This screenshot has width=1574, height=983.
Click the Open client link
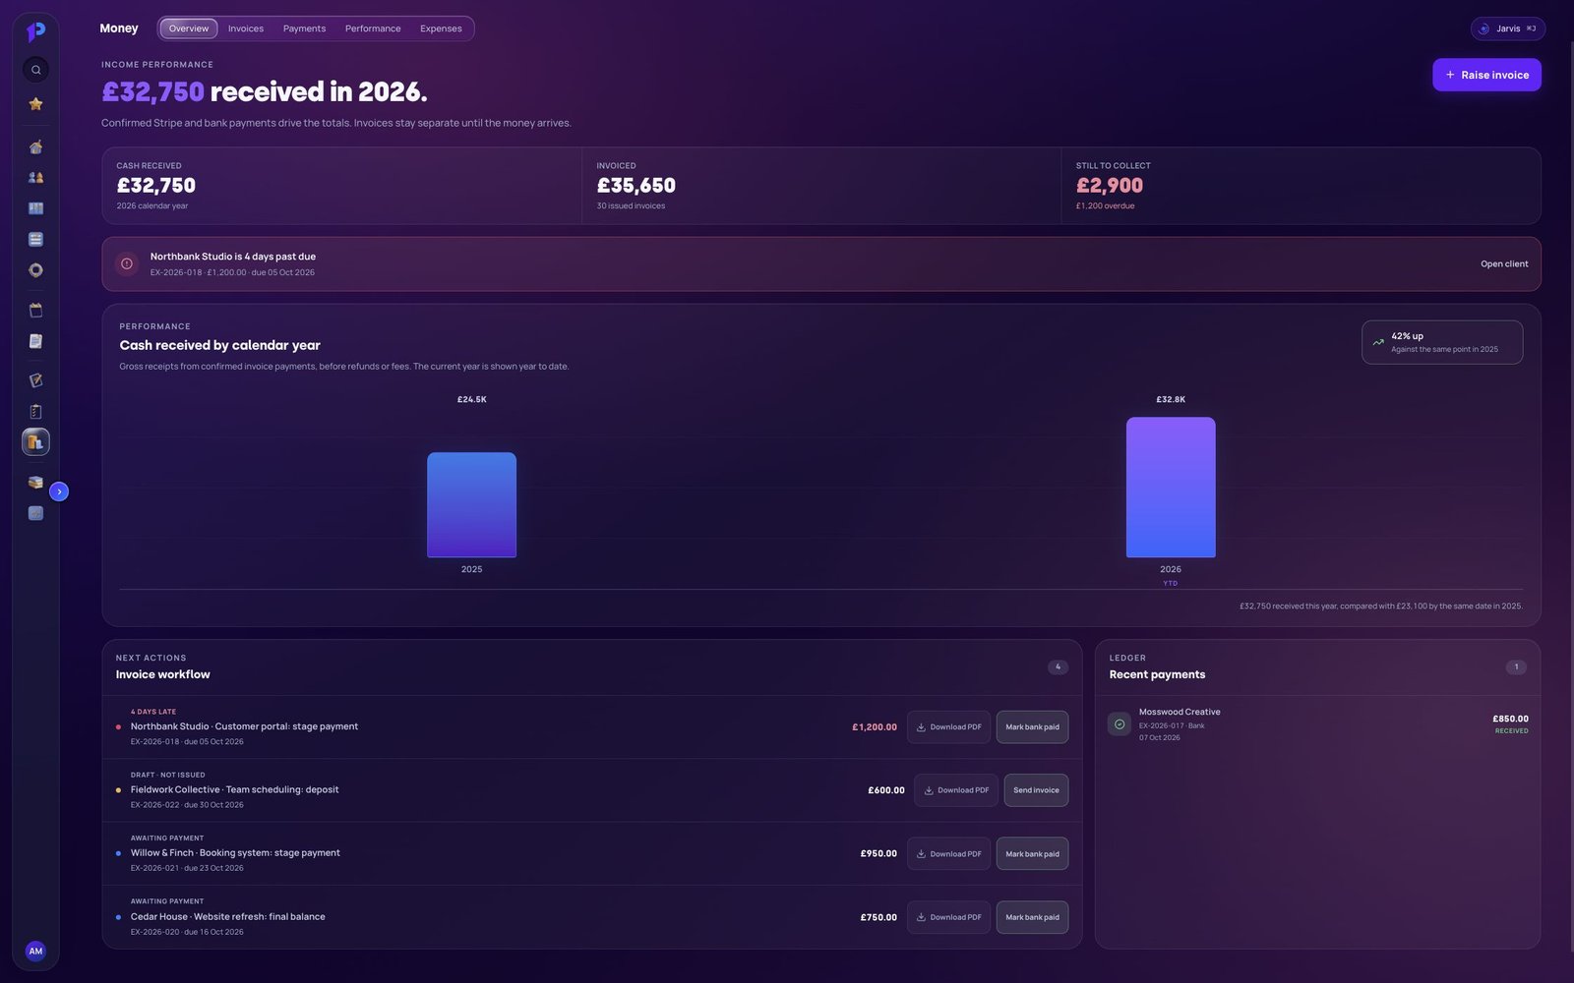1504,263
